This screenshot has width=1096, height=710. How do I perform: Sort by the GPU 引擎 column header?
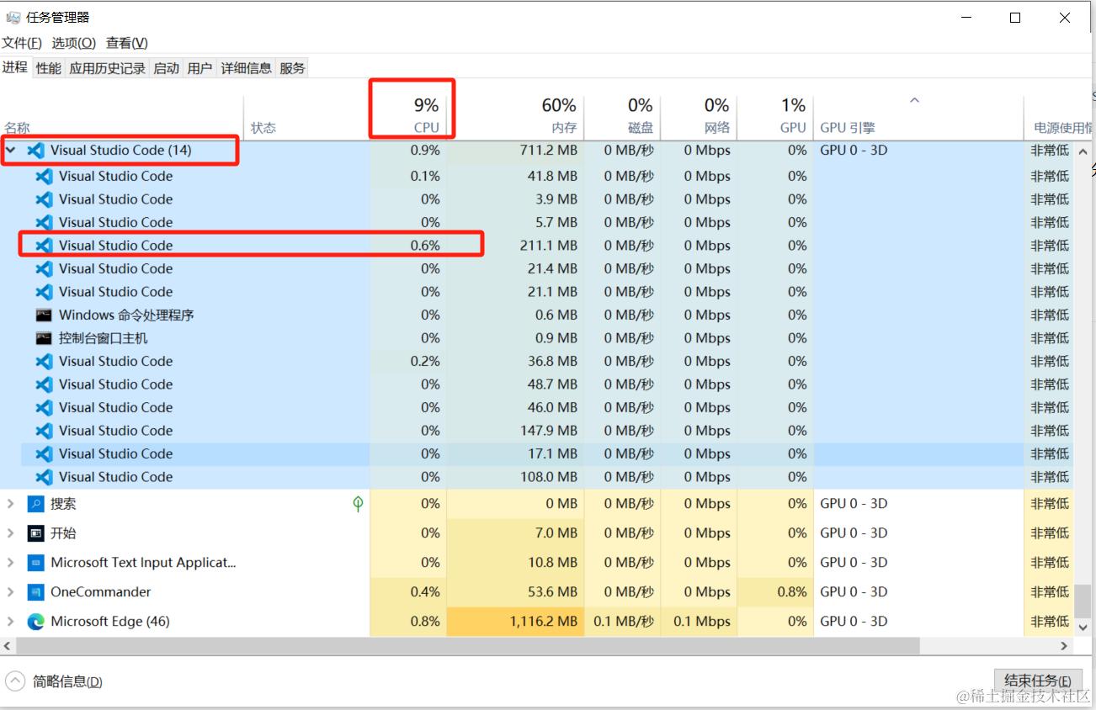918,116
